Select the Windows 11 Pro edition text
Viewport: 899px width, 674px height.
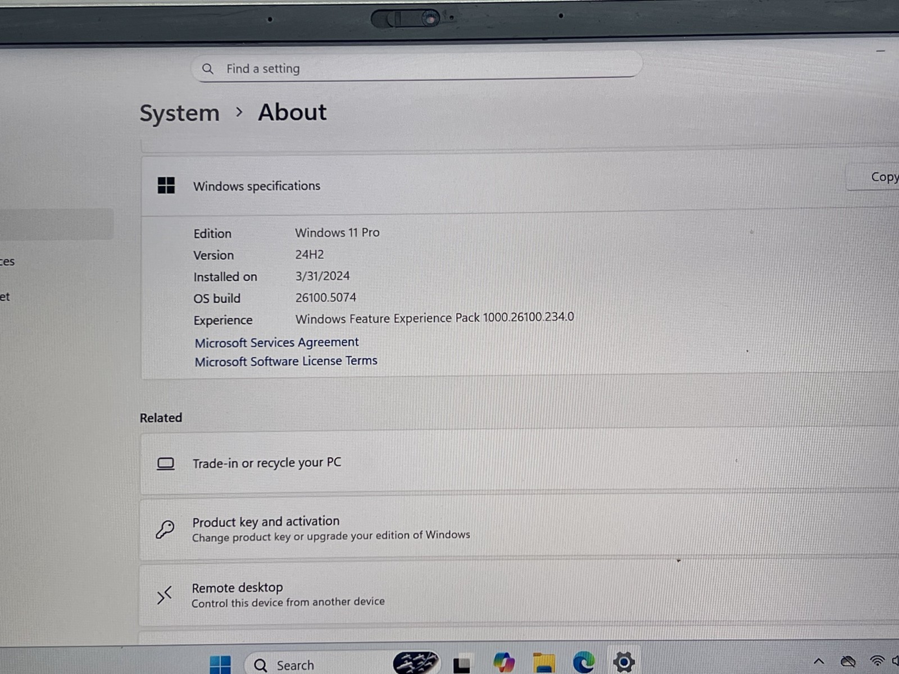coord(337,233)
